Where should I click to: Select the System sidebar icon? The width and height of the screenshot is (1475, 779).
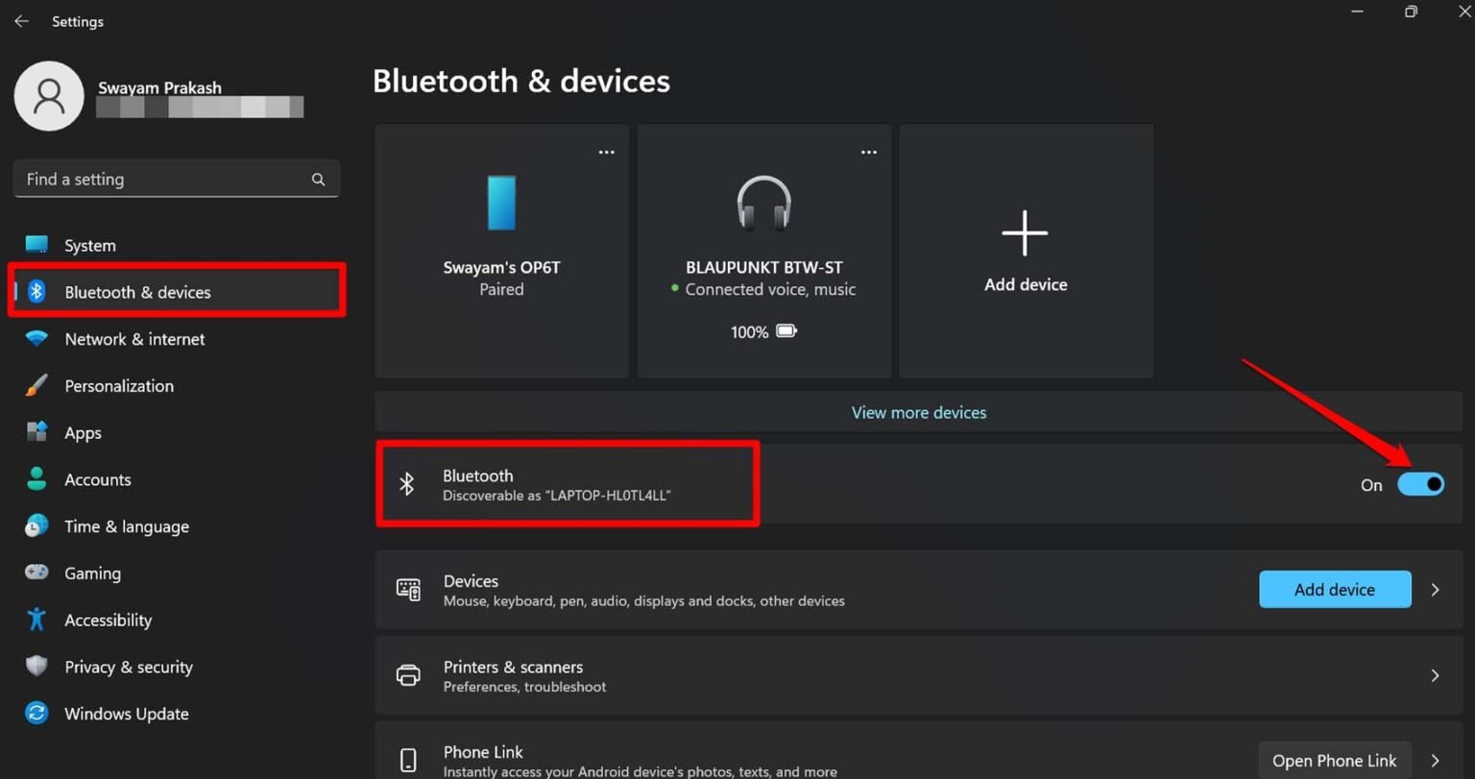(x=36, y=245)
